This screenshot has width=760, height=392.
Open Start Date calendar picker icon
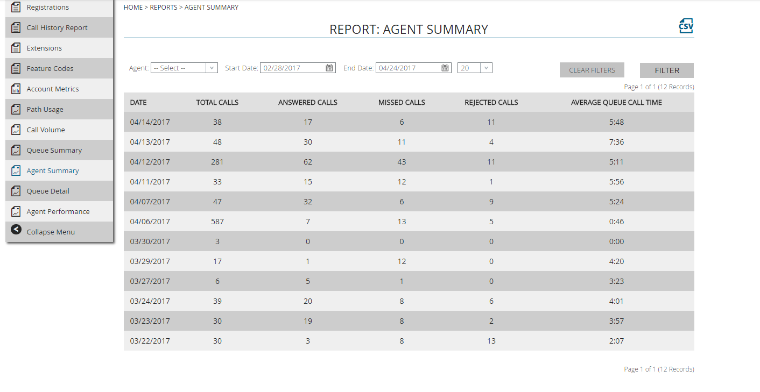click(329, 68)
